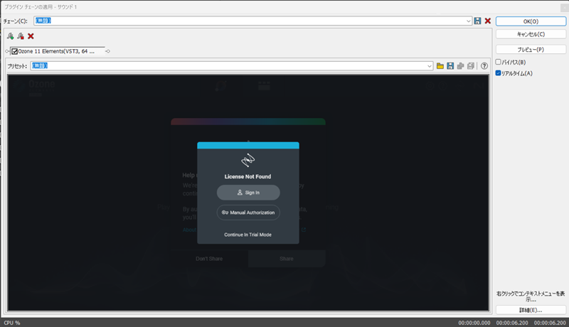Click the CPU % status bar label
569x327 pixels.
[12, 323]
